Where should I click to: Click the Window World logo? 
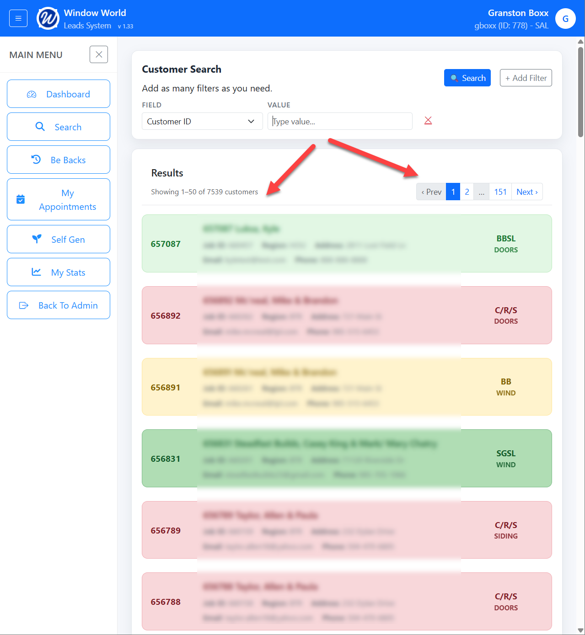coord(48,18)
